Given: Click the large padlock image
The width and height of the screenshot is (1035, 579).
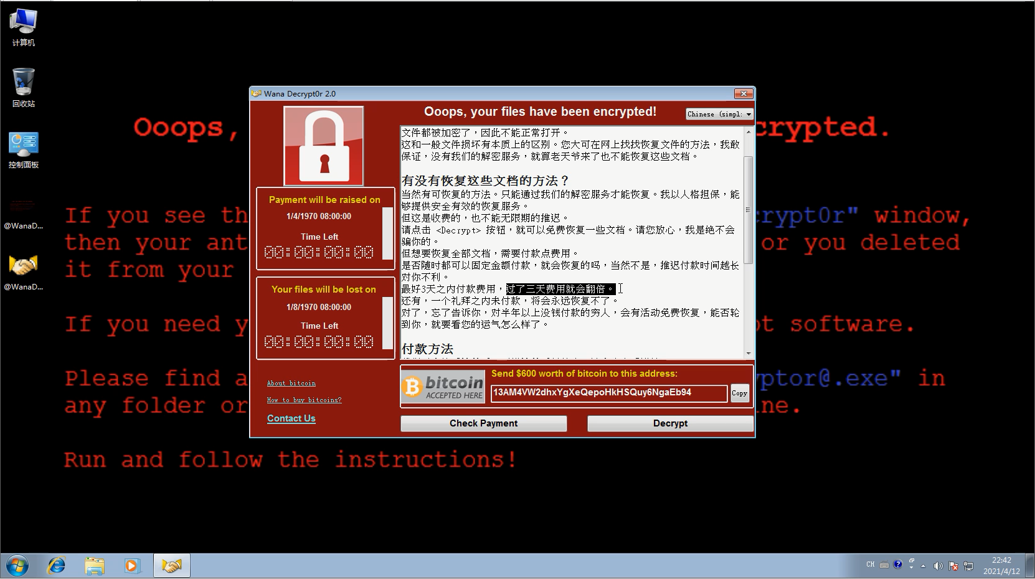Looking at the screenshot, I should pyautogui.click(x=324, y=146).
